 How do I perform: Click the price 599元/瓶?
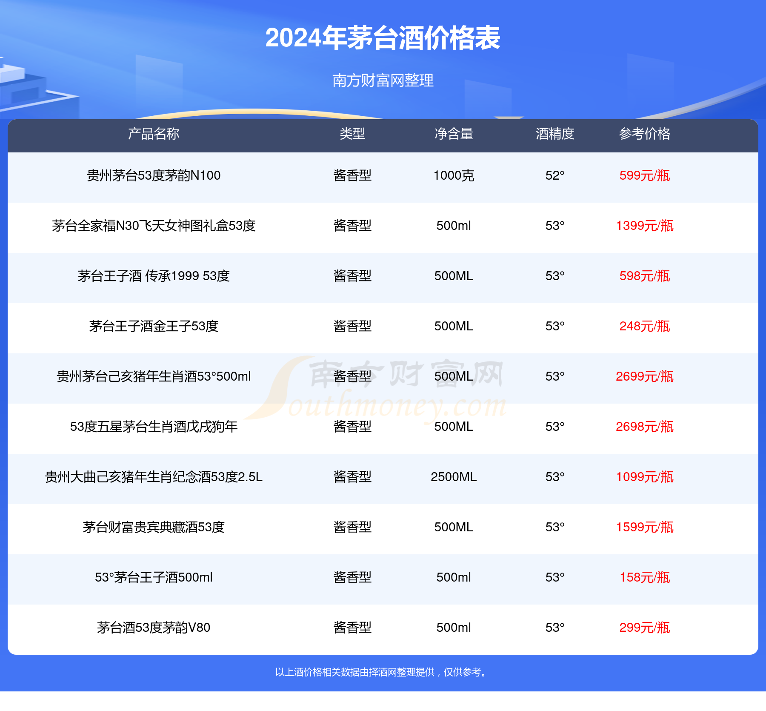point(645,175)
